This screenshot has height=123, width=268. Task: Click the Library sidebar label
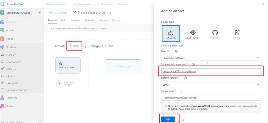pos(10,76)
